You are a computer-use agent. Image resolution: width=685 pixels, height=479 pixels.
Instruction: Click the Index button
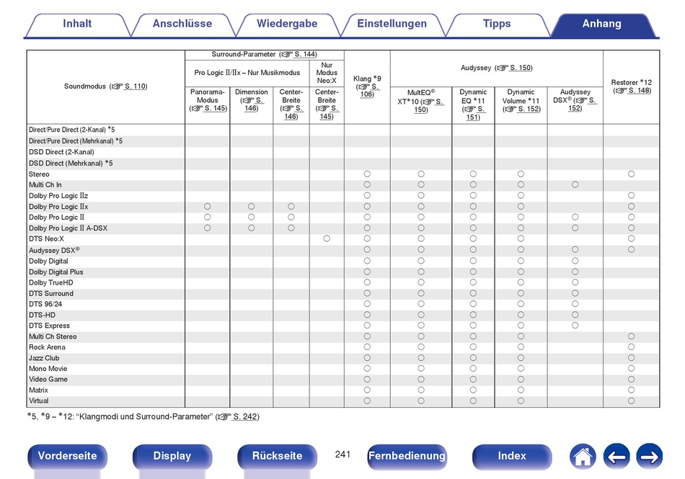tap(512, 456)
